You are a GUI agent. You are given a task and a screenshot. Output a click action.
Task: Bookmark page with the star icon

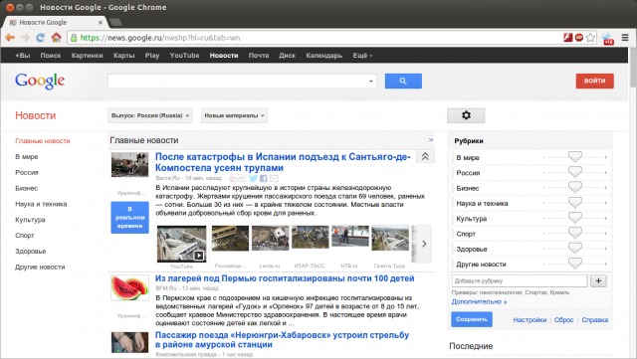(590, 38)
